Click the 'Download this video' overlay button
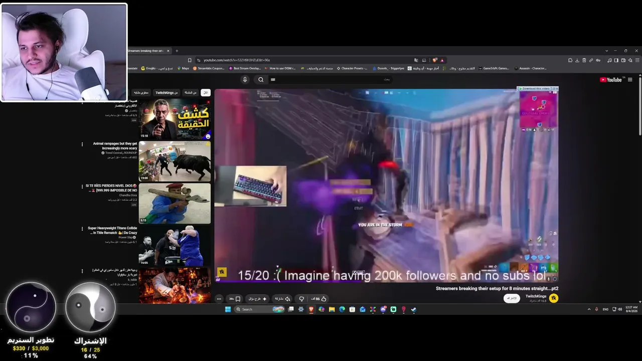The width and height of the screenshot is (642, 361). [x=535, y=89]
